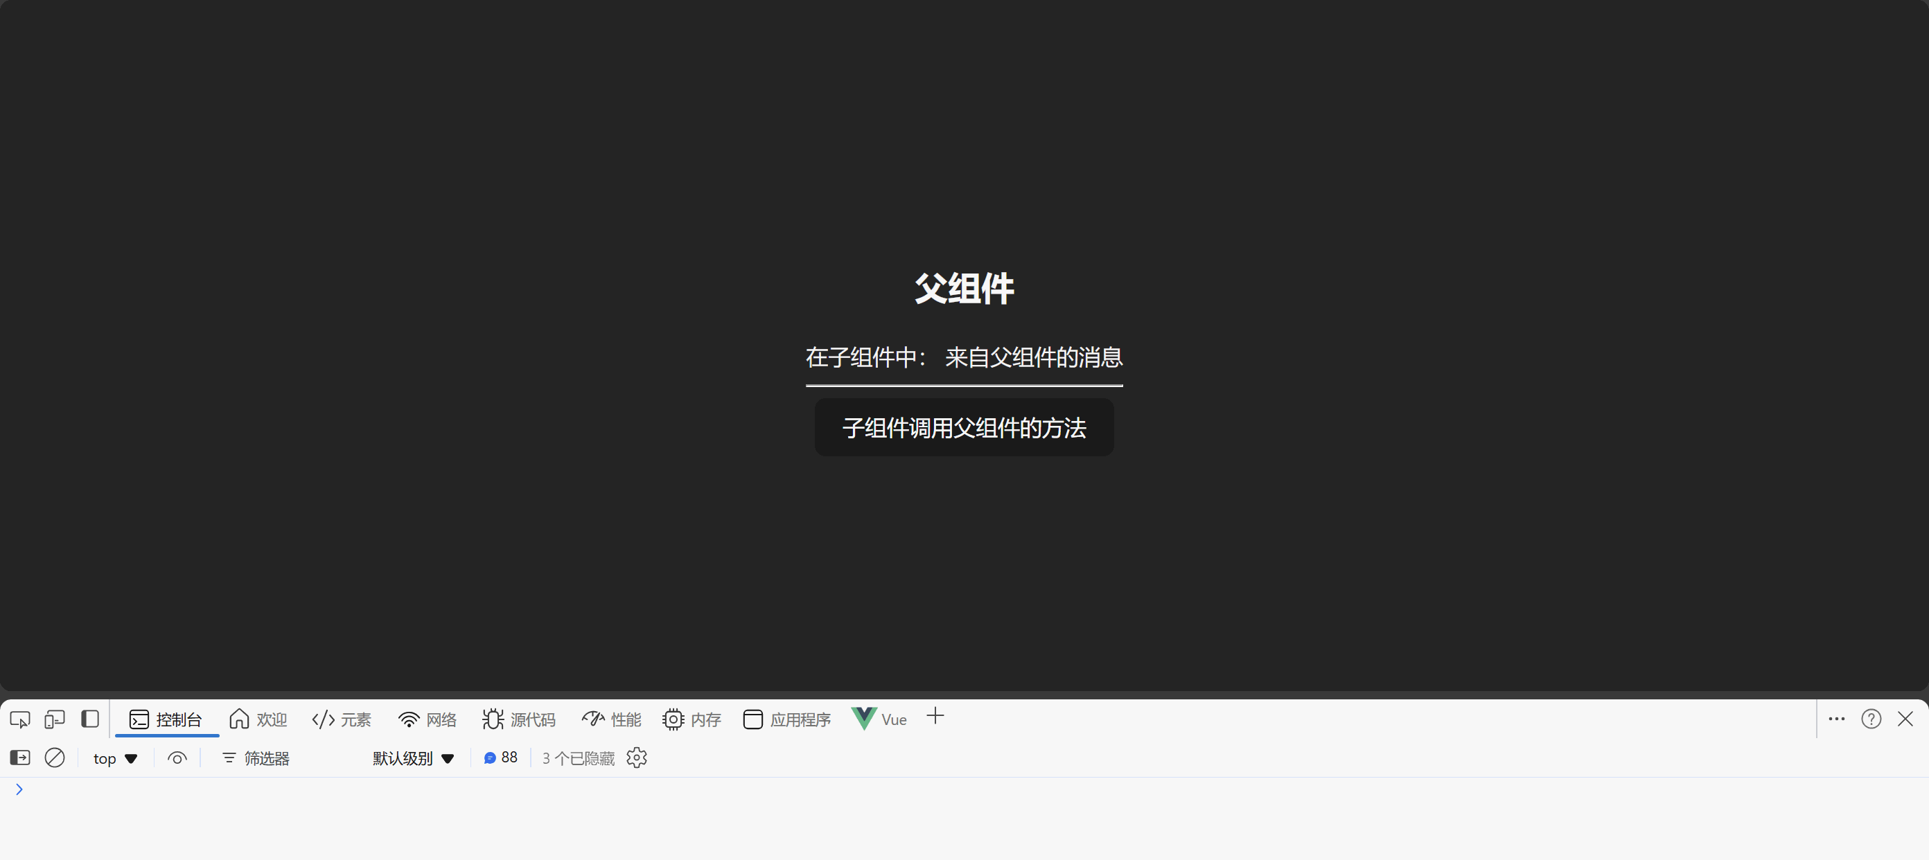Open the 默认级别 log level dropdown
The height and width of the screenshot is (860, 1929).
414,758
